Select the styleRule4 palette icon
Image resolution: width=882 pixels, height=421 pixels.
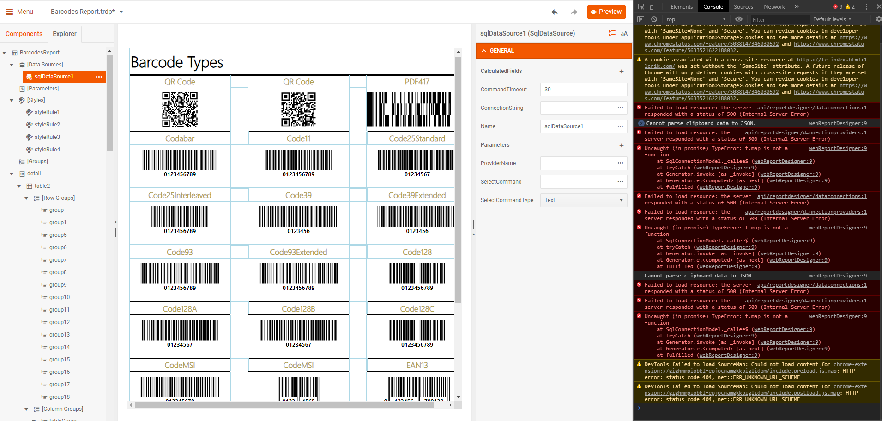click(30, 150)
